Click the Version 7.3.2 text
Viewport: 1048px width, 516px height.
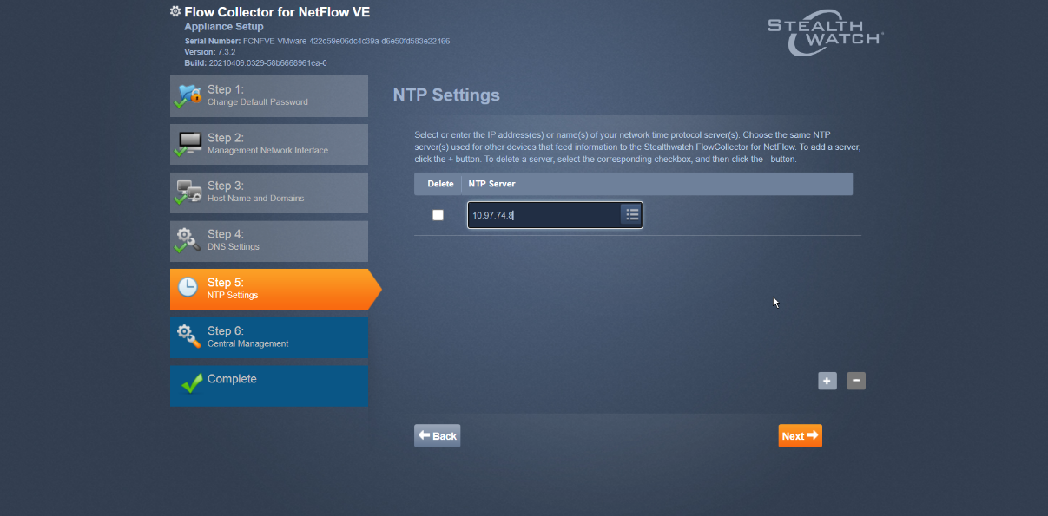(210, 52)
